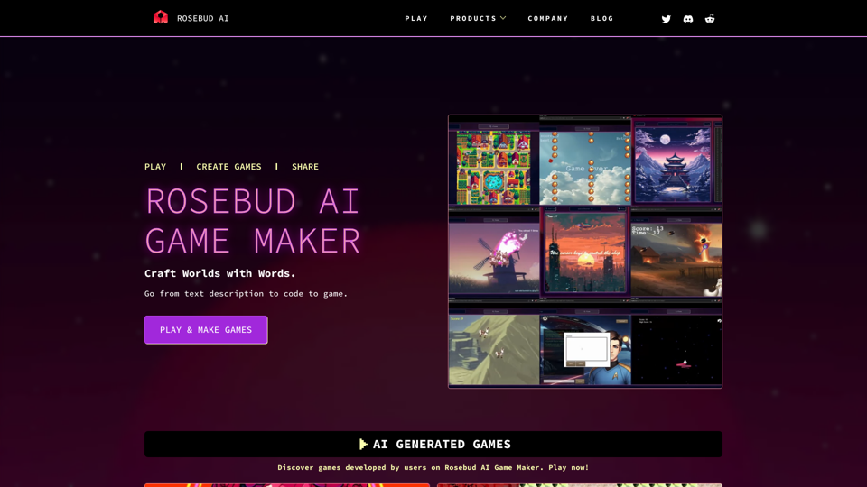This screenshot has height=487, width=867.
Task: Open the Twitter social icon
Action: point(666,19)
